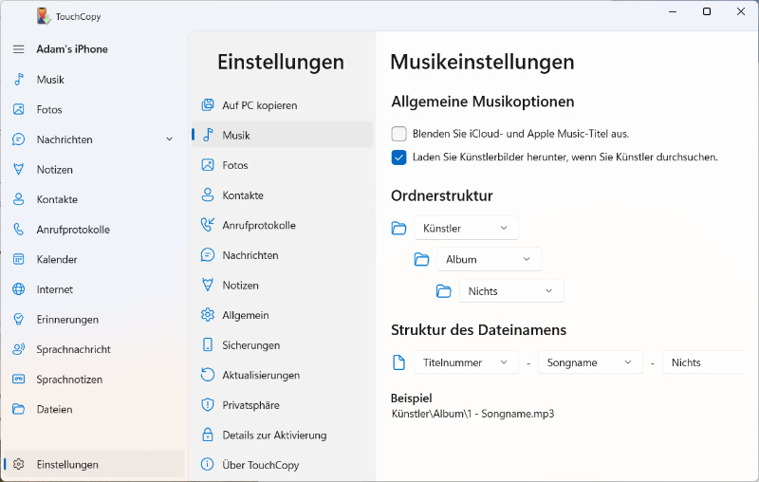Viewport: 759px width, 482px height.
Task: Click the Über TouchCopy info icon
Action: point(208,465)
